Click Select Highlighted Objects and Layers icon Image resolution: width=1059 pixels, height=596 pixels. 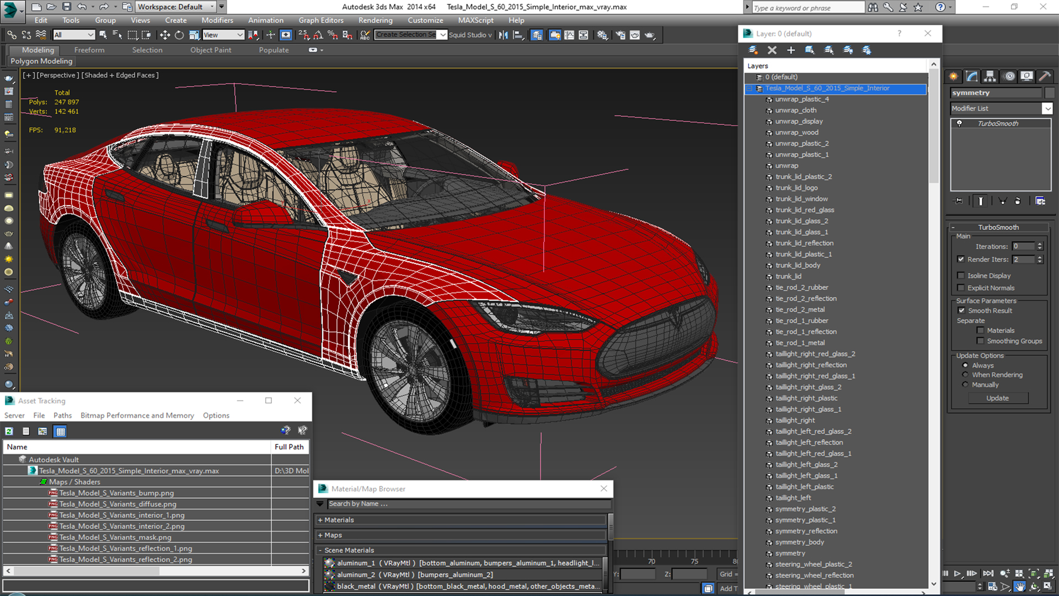[x=810, y=50]
